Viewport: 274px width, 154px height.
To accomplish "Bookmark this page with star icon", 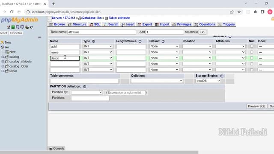I will (x=239, y=12).
